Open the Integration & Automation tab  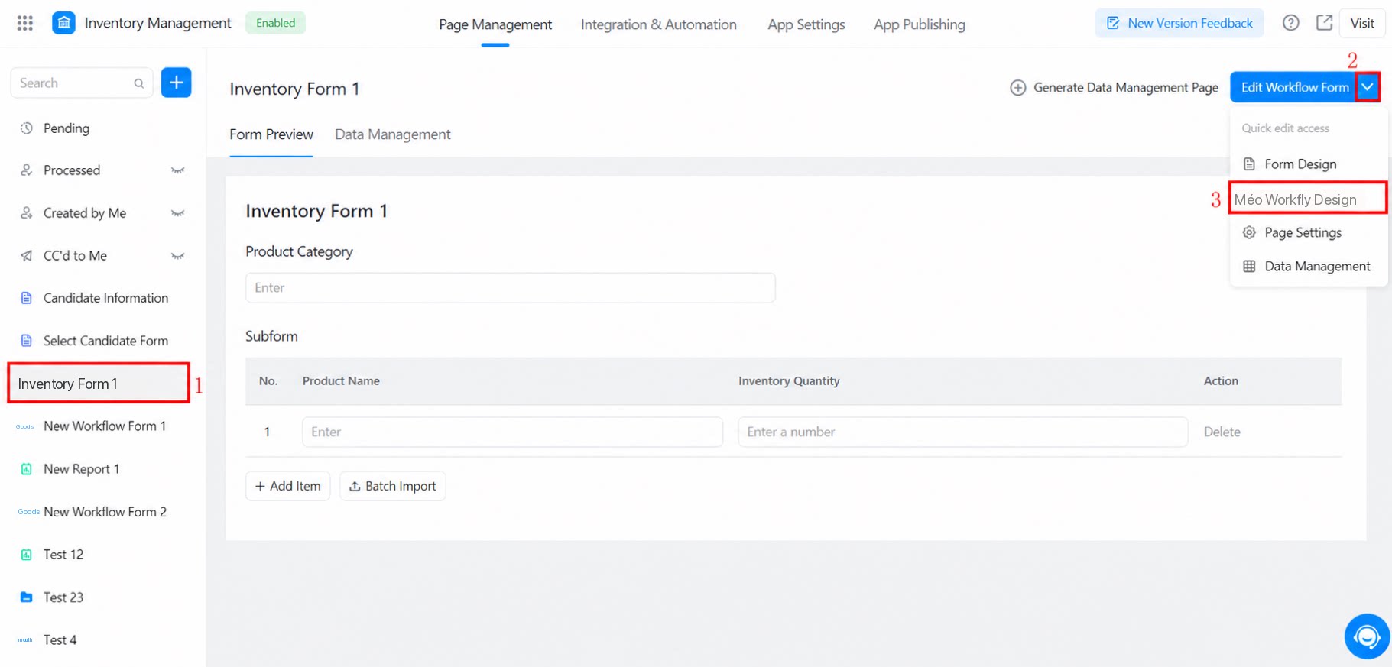click(658, 24)
